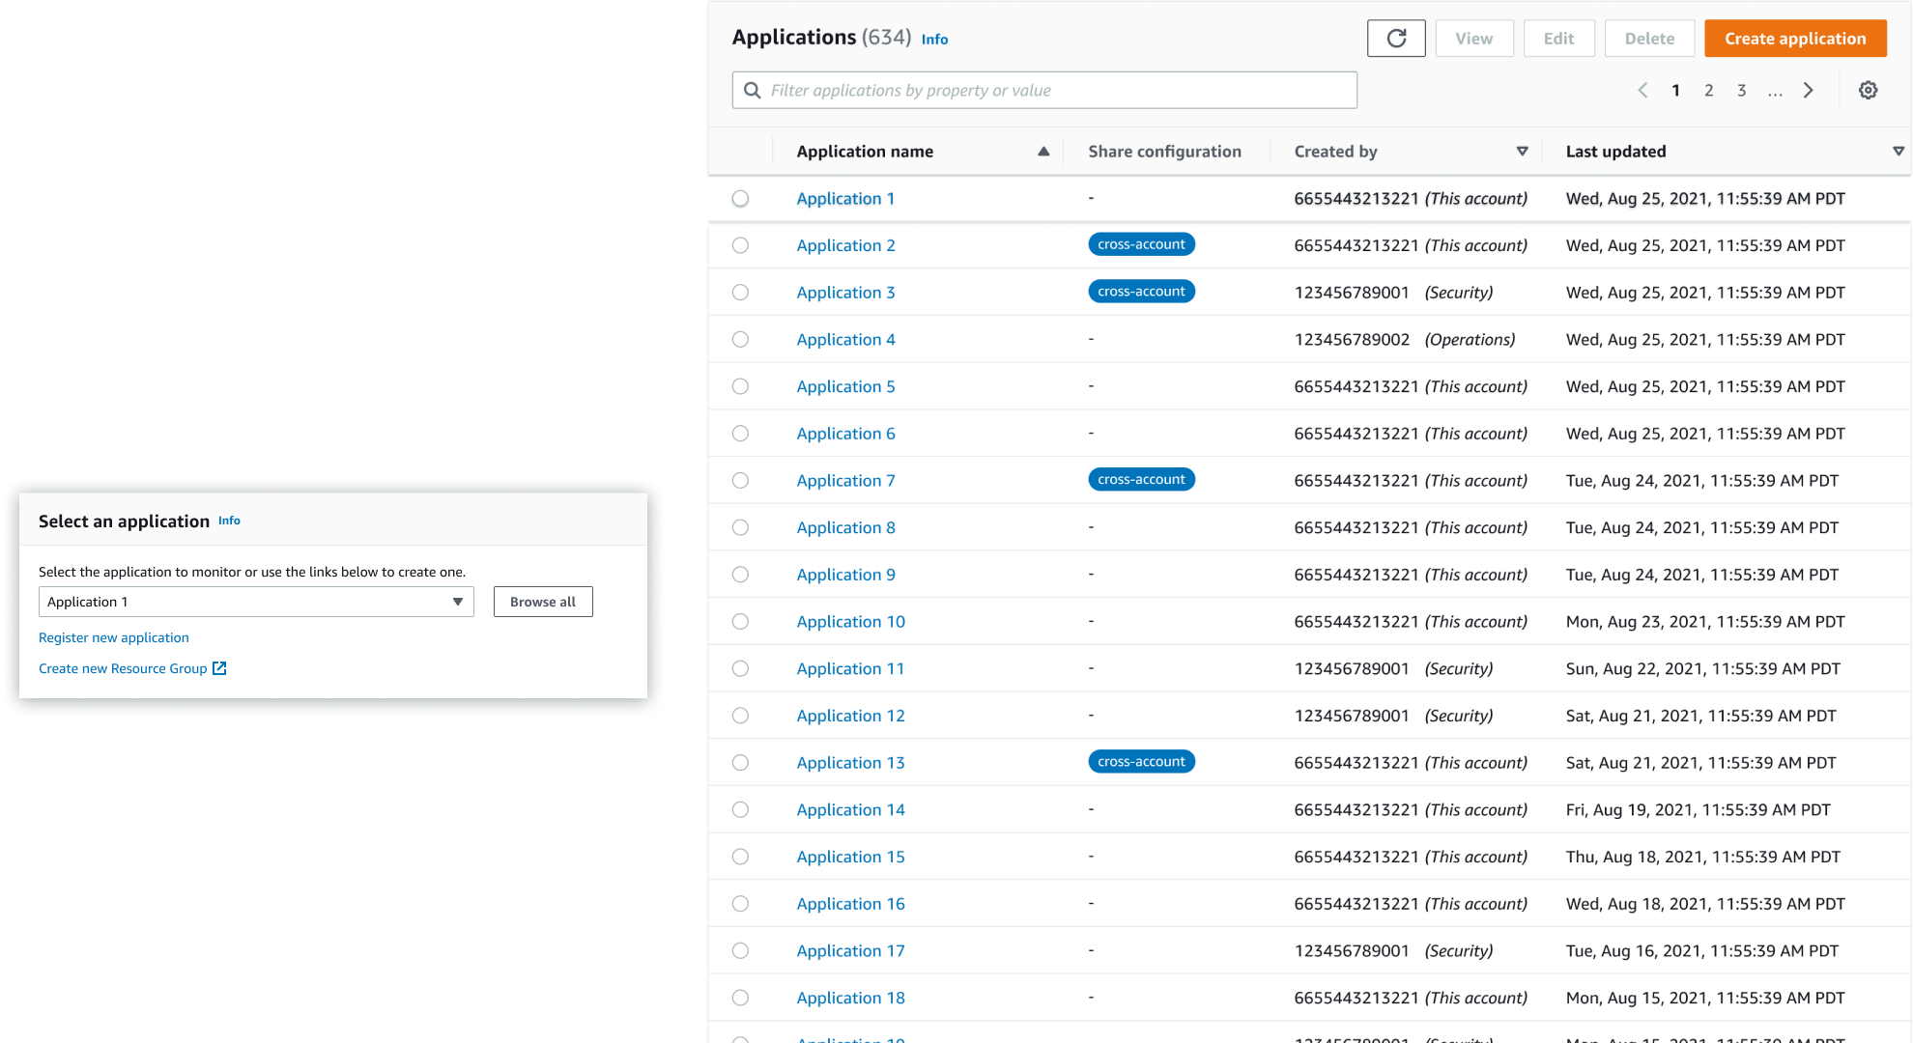Open Application 11 details link

(x=850, y=668)
